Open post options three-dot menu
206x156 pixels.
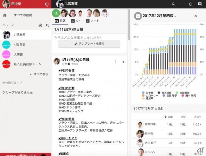coord(116,62)
